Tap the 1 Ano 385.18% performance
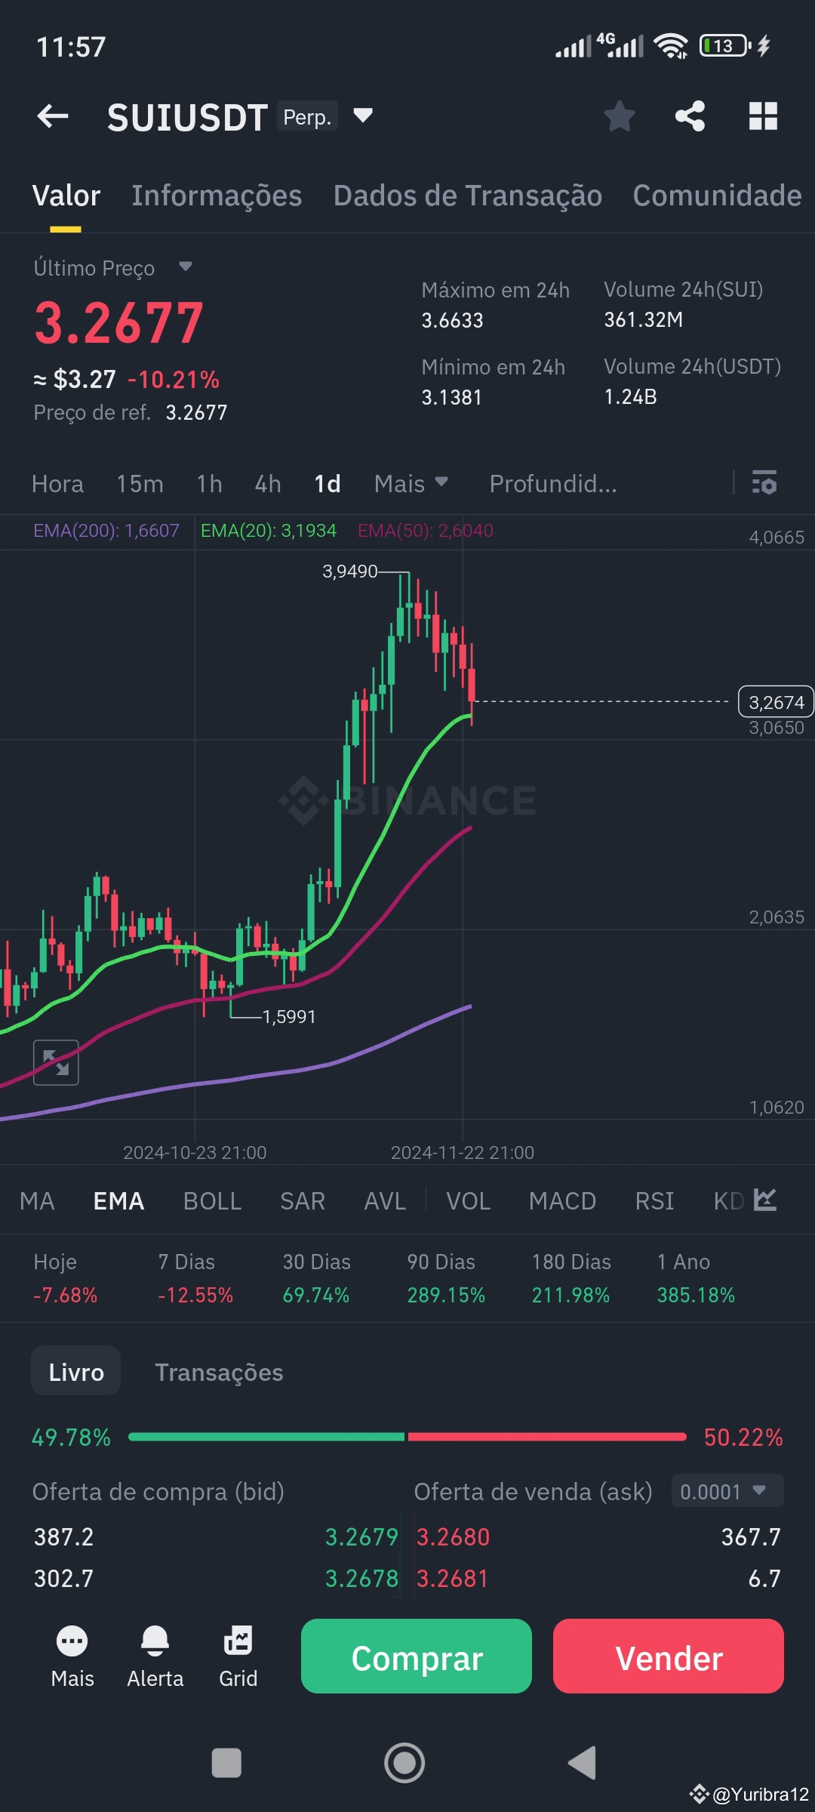This screenshot has height=1812, width=815. (x=696, y=1278)
